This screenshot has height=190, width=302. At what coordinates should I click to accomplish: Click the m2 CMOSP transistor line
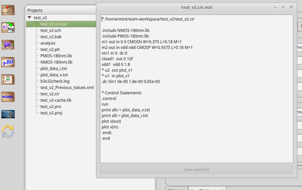click(147, 47)
